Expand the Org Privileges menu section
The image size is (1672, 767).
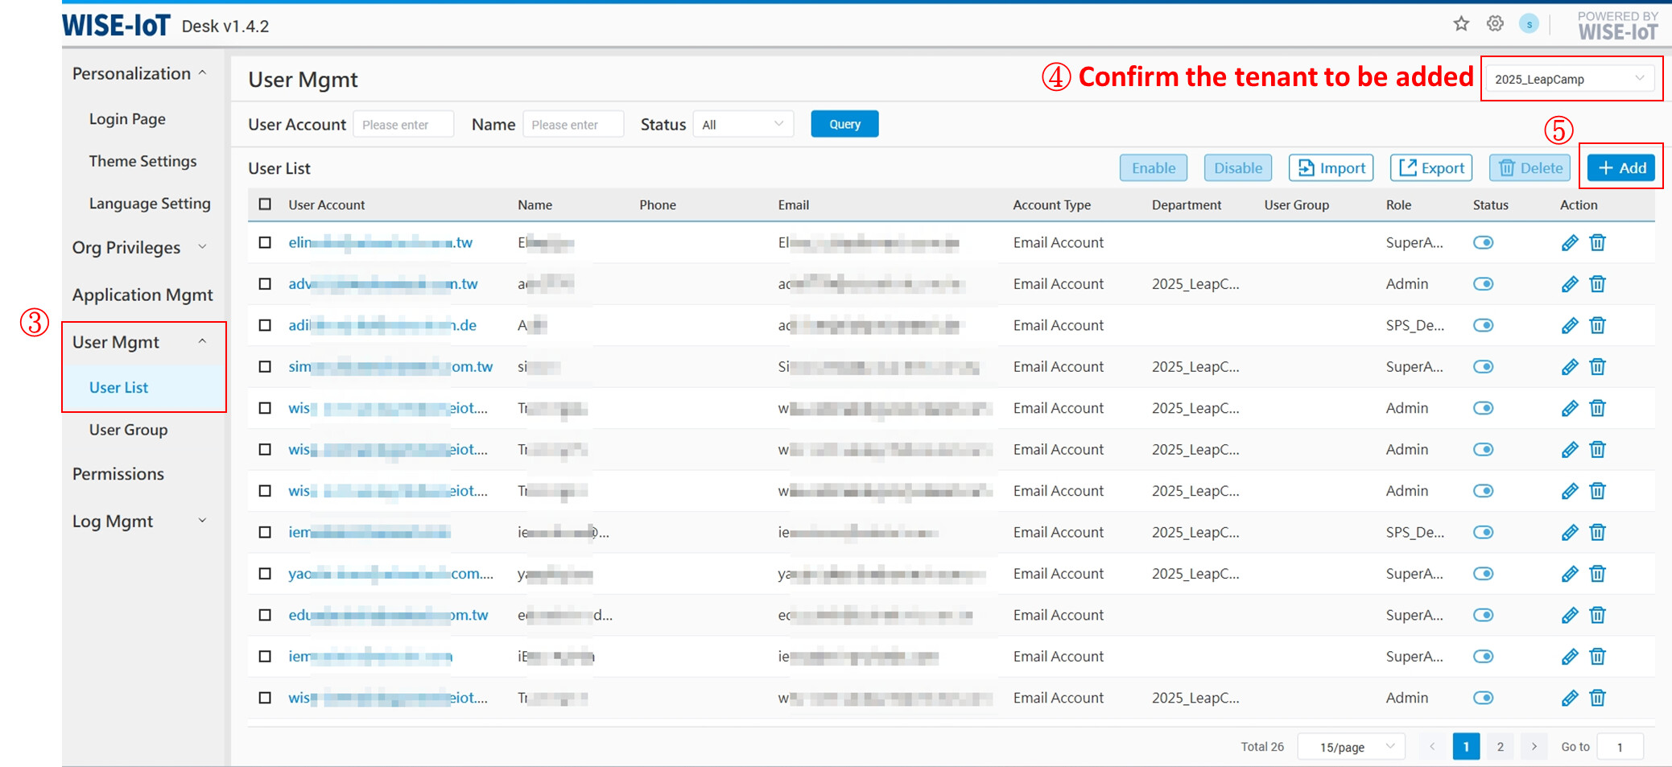click(140, 247)
